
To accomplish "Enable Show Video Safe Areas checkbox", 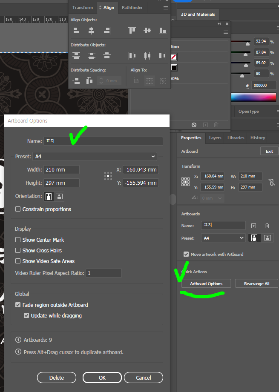I will (18, 261).
